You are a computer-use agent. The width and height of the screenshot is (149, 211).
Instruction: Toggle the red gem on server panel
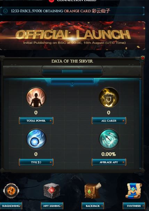tap(143, 58)
